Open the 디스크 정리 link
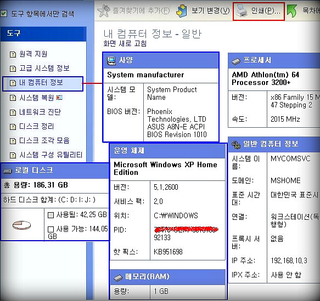Image resolution: width=320 pixels, height=301 pixels. tap(37, 126)
